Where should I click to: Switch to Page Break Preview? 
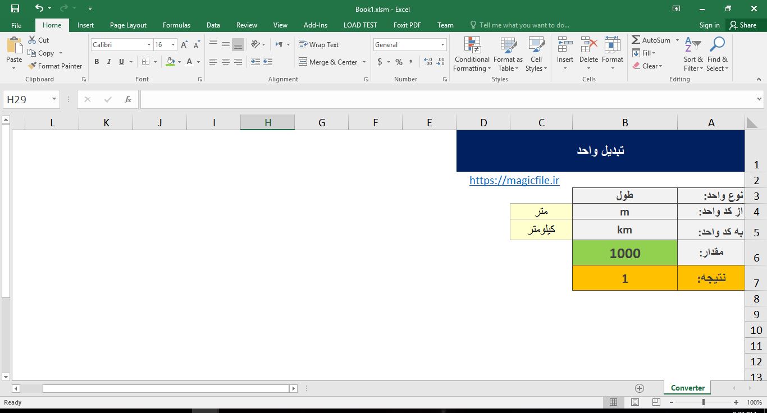coord(656,402)
